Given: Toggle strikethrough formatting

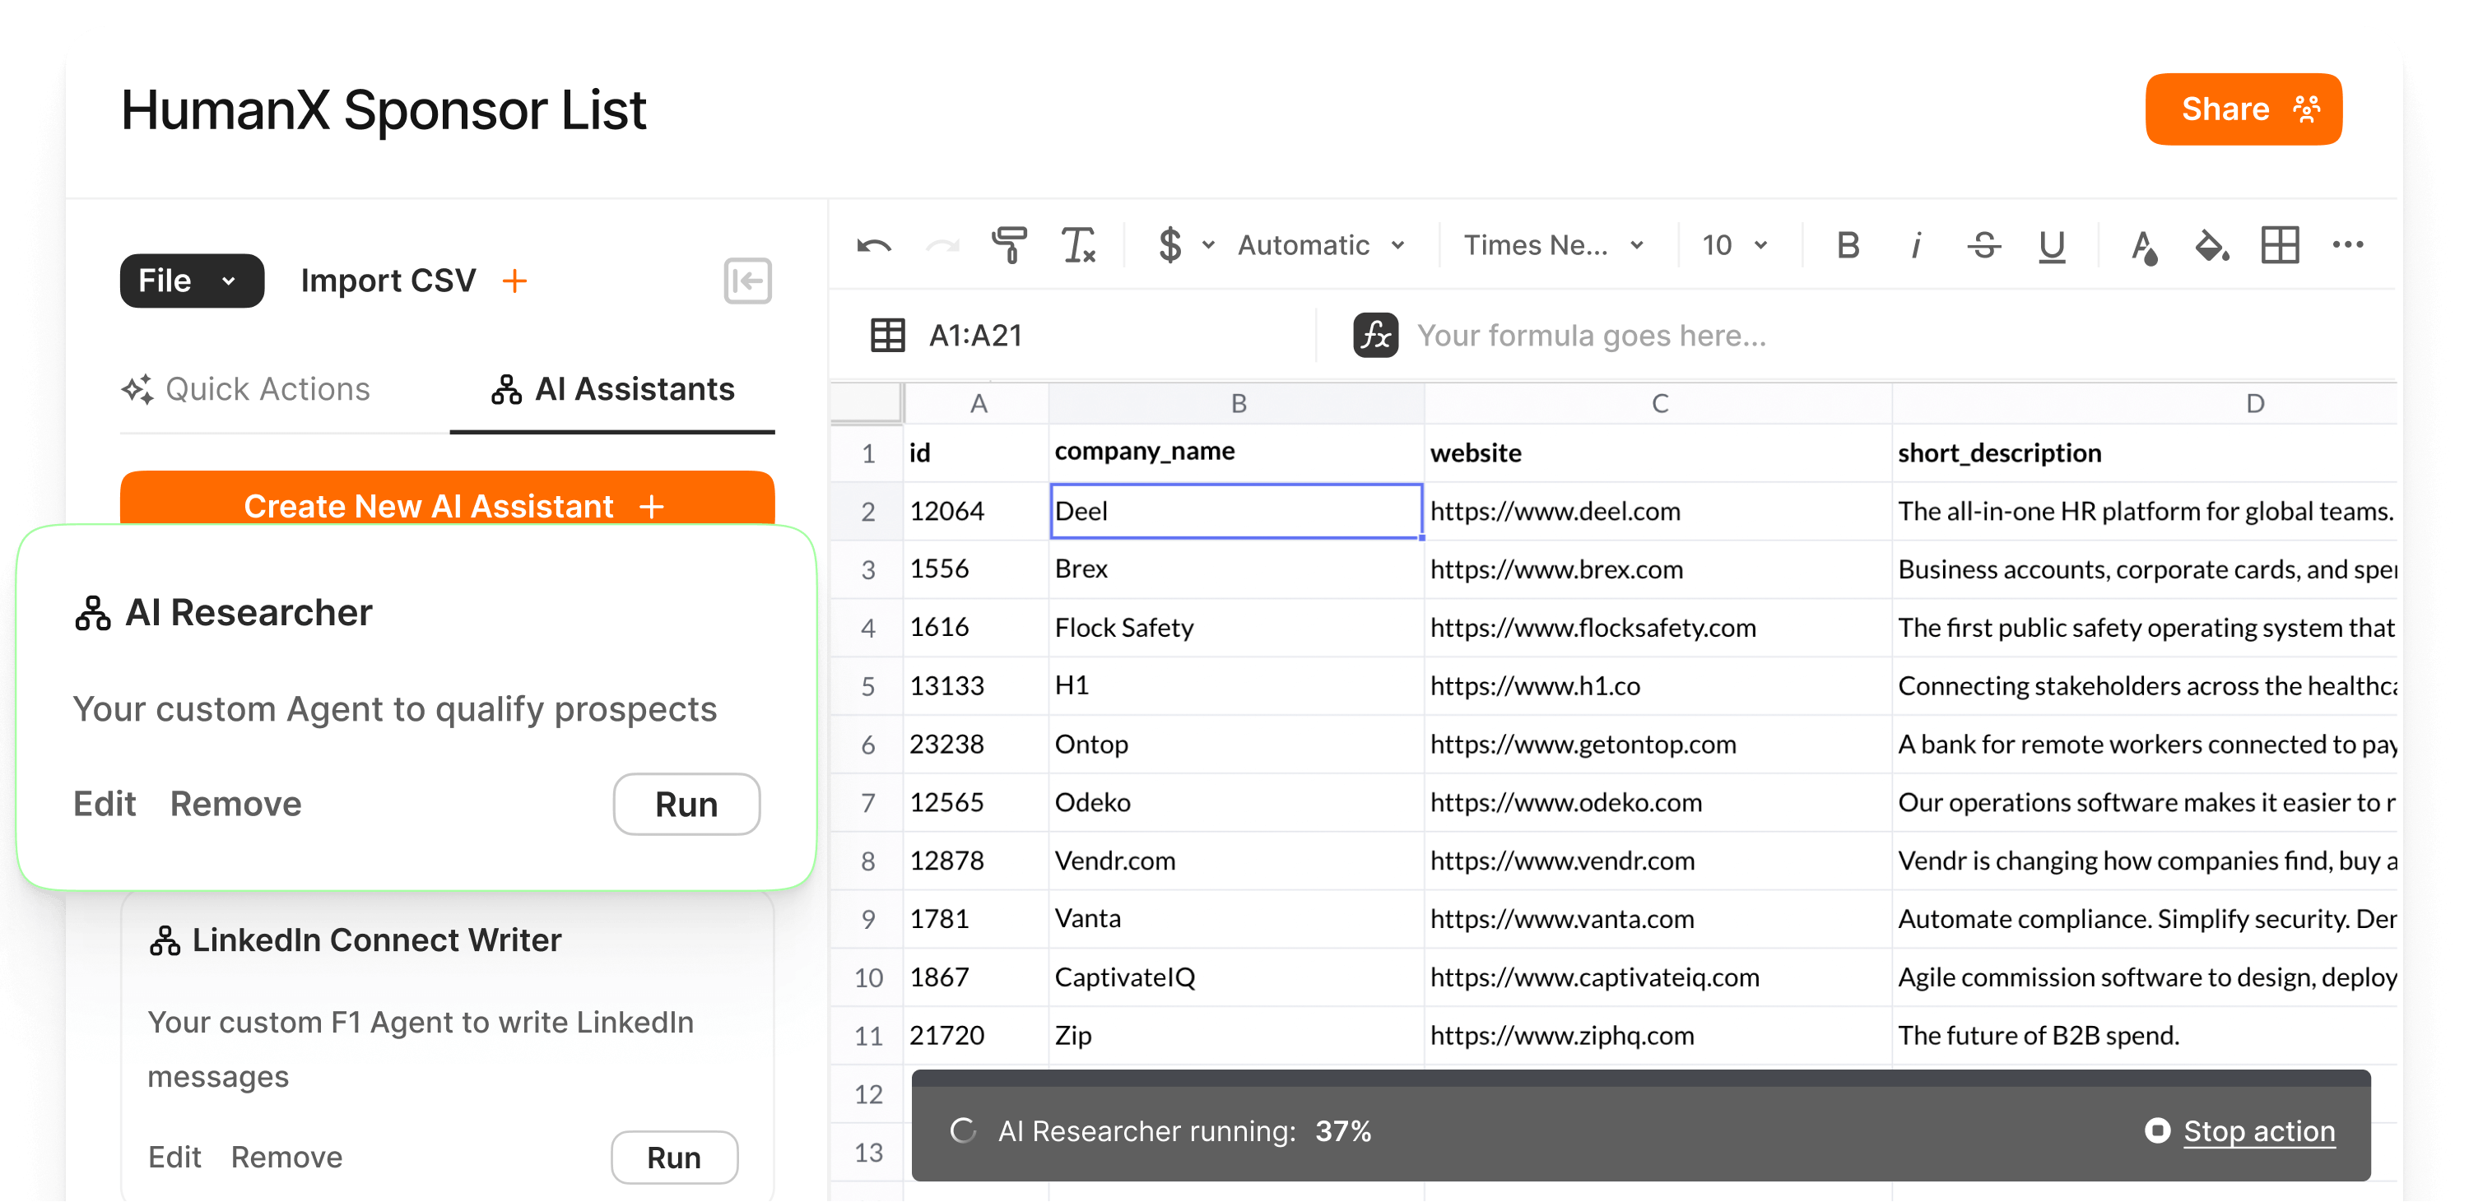Looking at the screenshot, I should point(1983,245).
